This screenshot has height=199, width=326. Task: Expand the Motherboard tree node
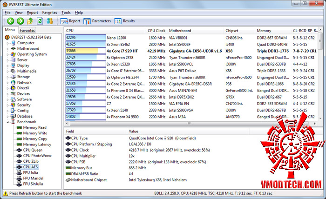pos(8,49)
